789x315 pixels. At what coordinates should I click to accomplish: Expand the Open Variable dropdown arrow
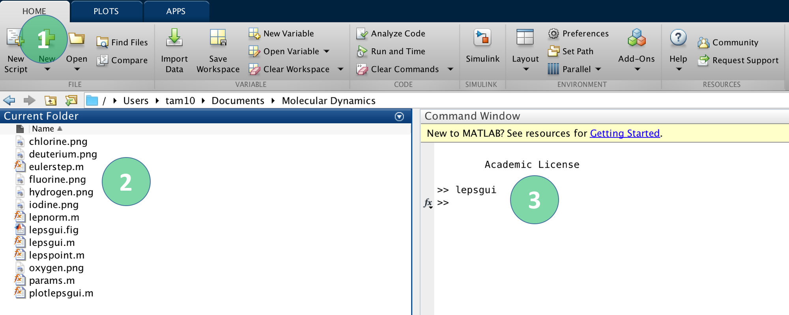pyautogui.click(x=327, y=51)
